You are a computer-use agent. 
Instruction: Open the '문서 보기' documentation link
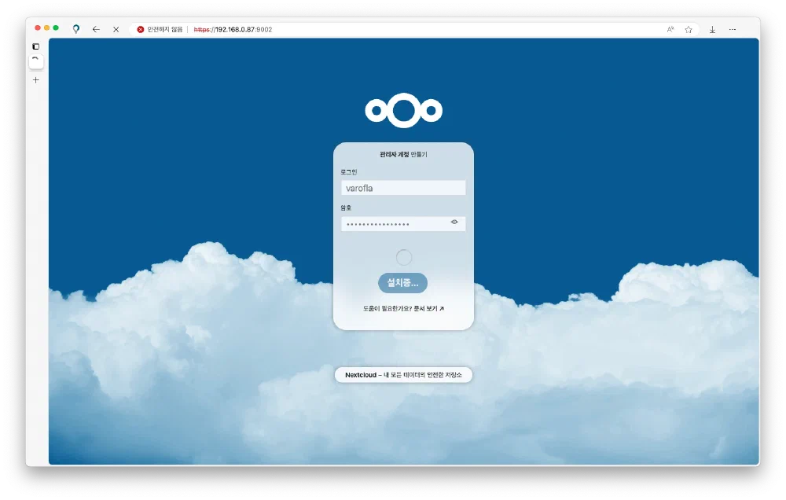(428, 309)
